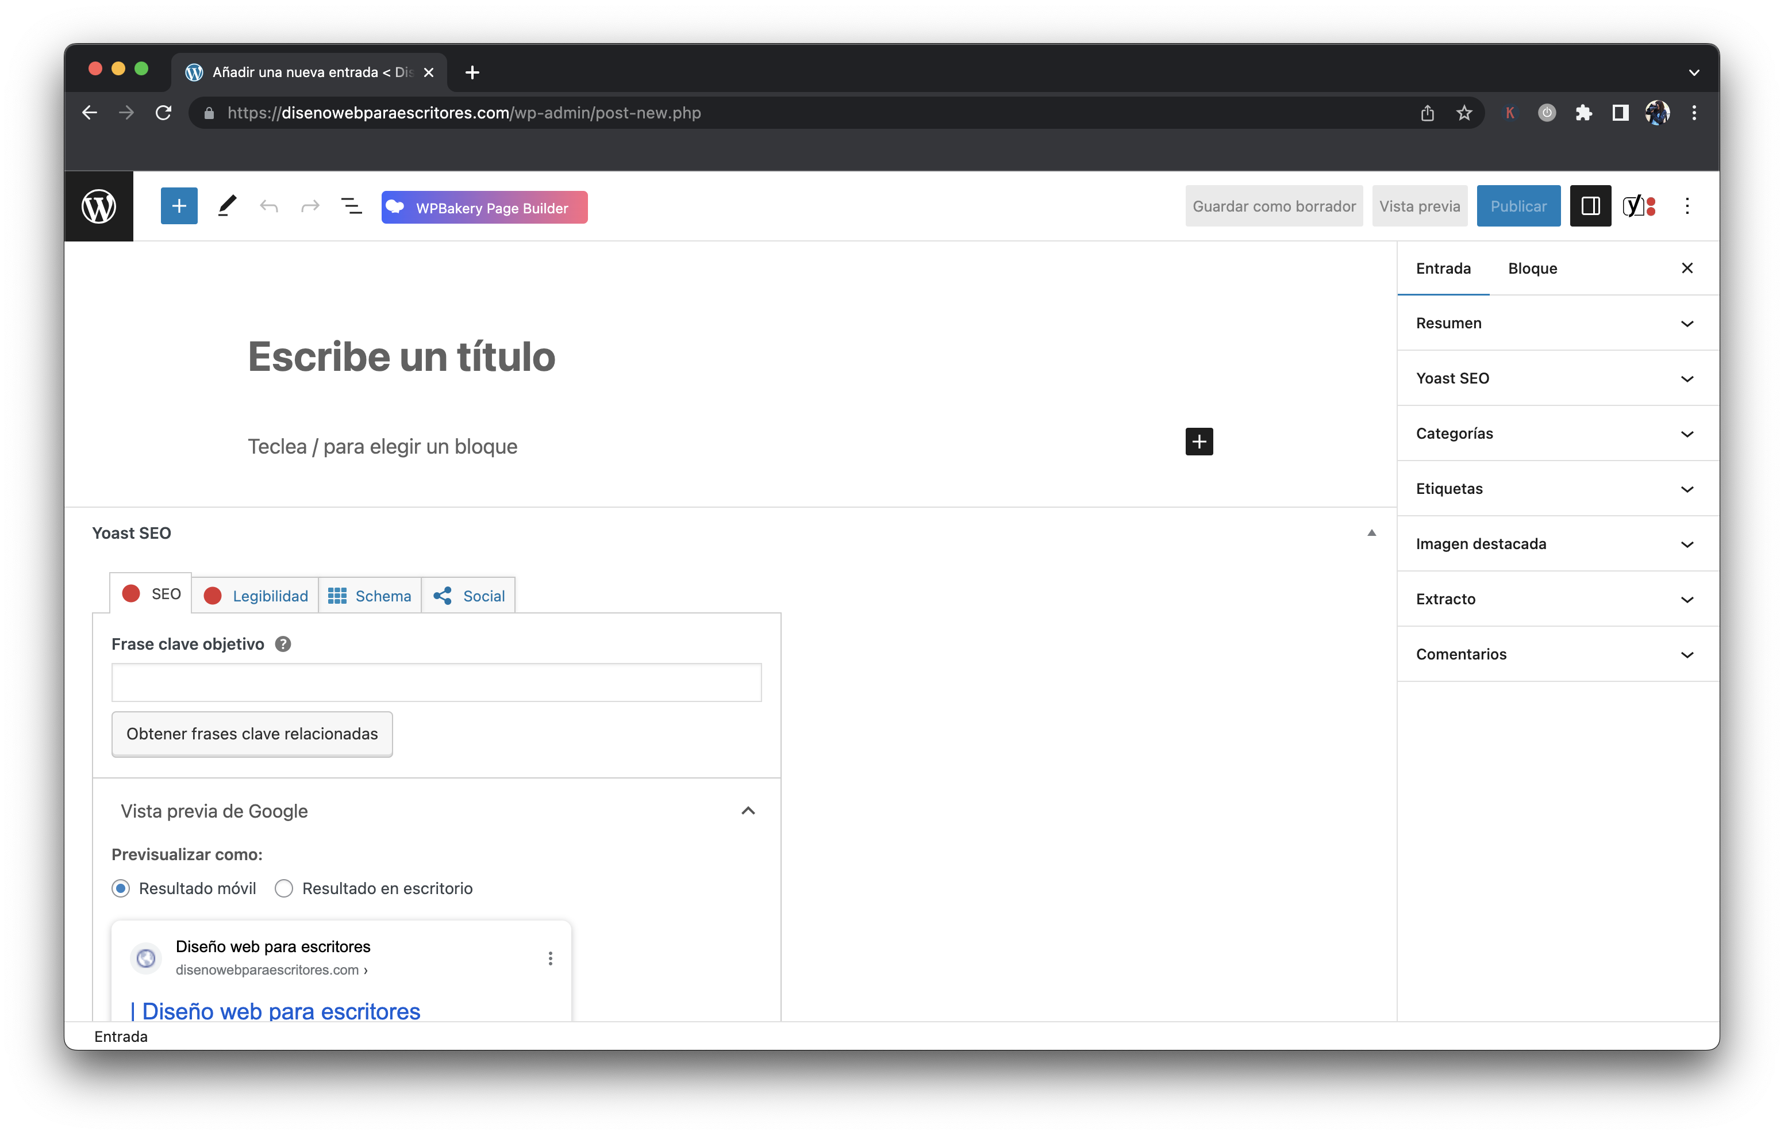1784x1135 pixels.
Task: Undo the last action
Action: 269,206
